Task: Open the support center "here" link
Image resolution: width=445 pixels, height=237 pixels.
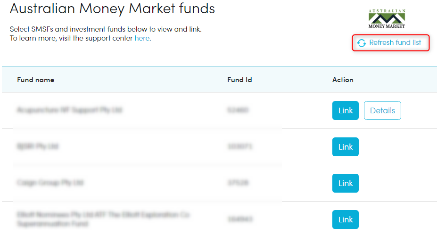Action: [142, 38]
